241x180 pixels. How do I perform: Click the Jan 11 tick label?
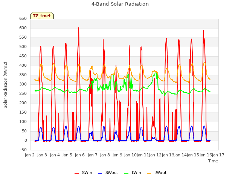point(143,155)
